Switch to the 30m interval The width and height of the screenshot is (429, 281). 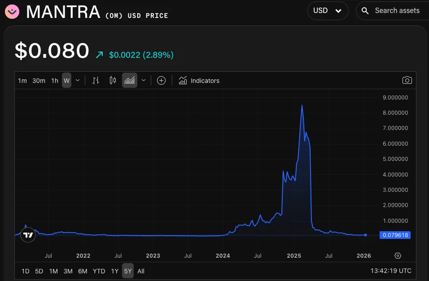(39, 81)
